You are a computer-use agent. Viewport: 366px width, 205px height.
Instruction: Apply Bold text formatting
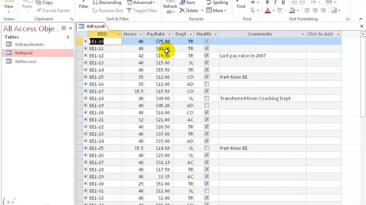[x=267, y=2]
